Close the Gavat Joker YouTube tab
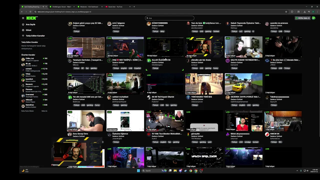This screenshot has height=180, width=320. 130,7
